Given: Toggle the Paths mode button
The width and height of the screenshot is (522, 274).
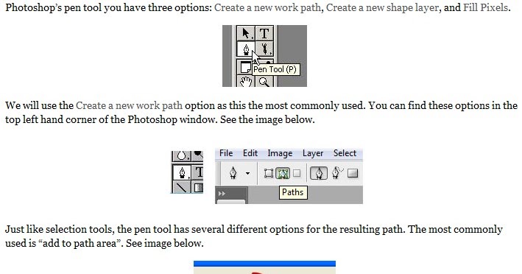Looking at the screenshot, I should [x=283, y=173].
